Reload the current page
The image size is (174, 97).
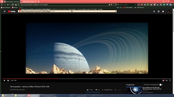point(13,5)
